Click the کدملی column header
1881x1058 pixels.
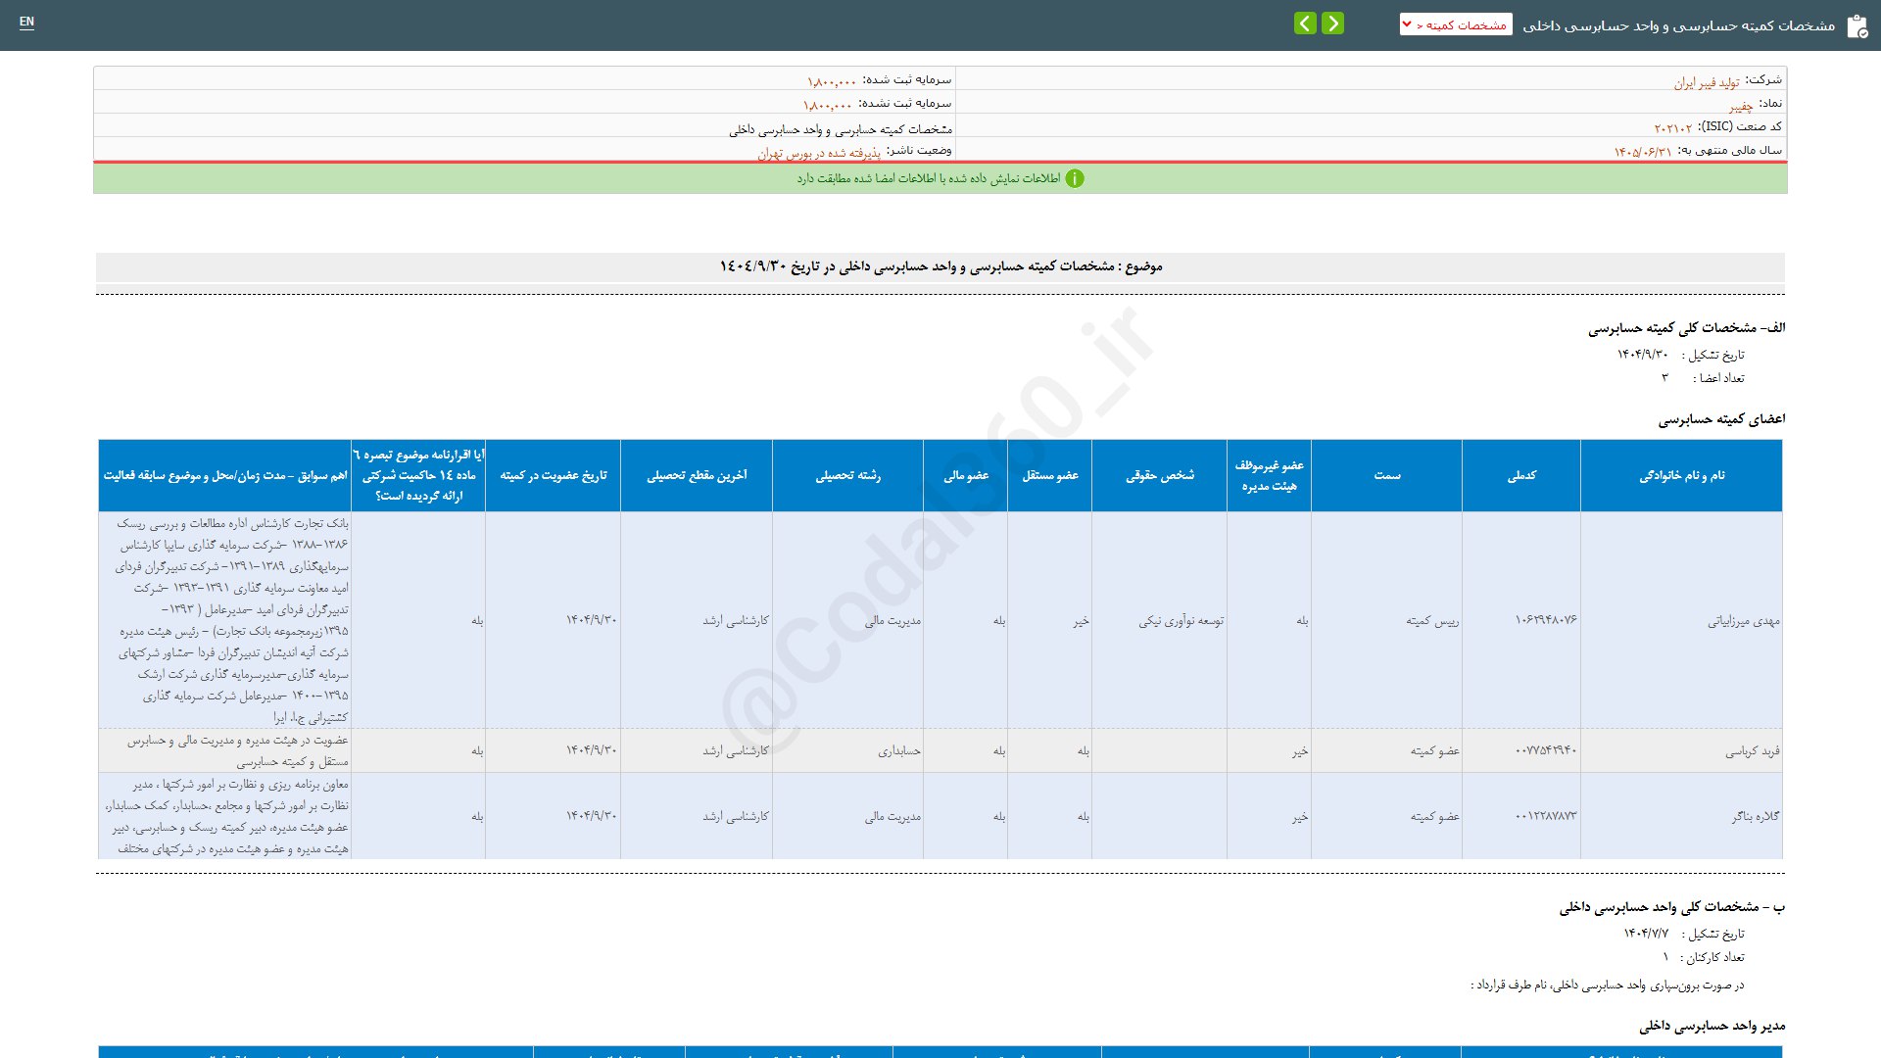pos(1521,476)
